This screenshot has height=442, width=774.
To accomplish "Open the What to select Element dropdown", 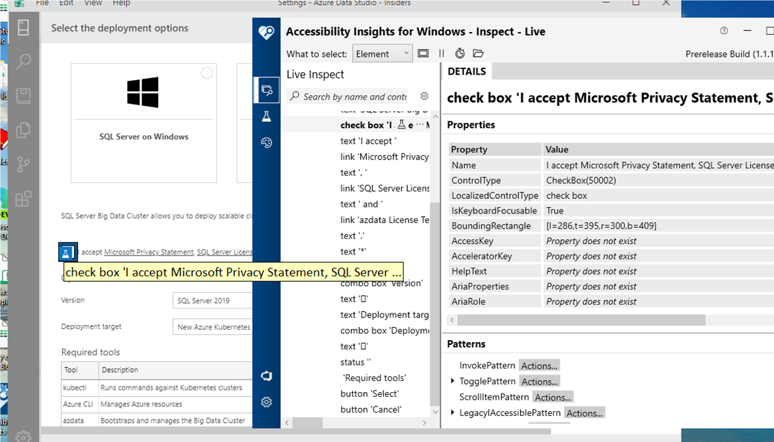I will click(x=382, y=53).
